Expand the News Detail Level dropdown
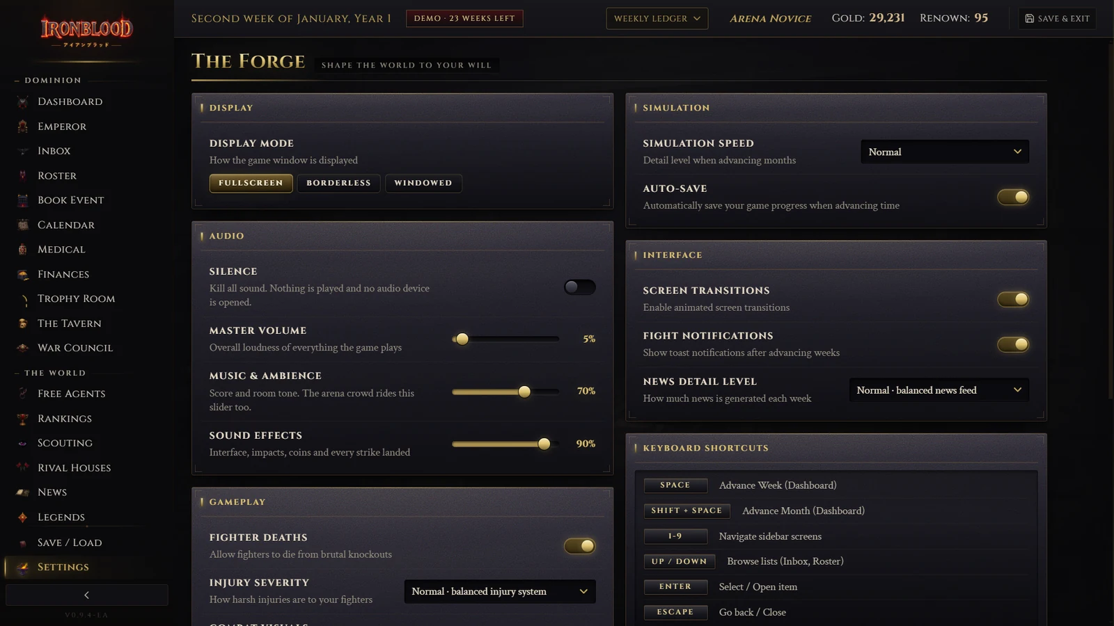Viewport: 1114px width, 626px height. tap(939, 390)
